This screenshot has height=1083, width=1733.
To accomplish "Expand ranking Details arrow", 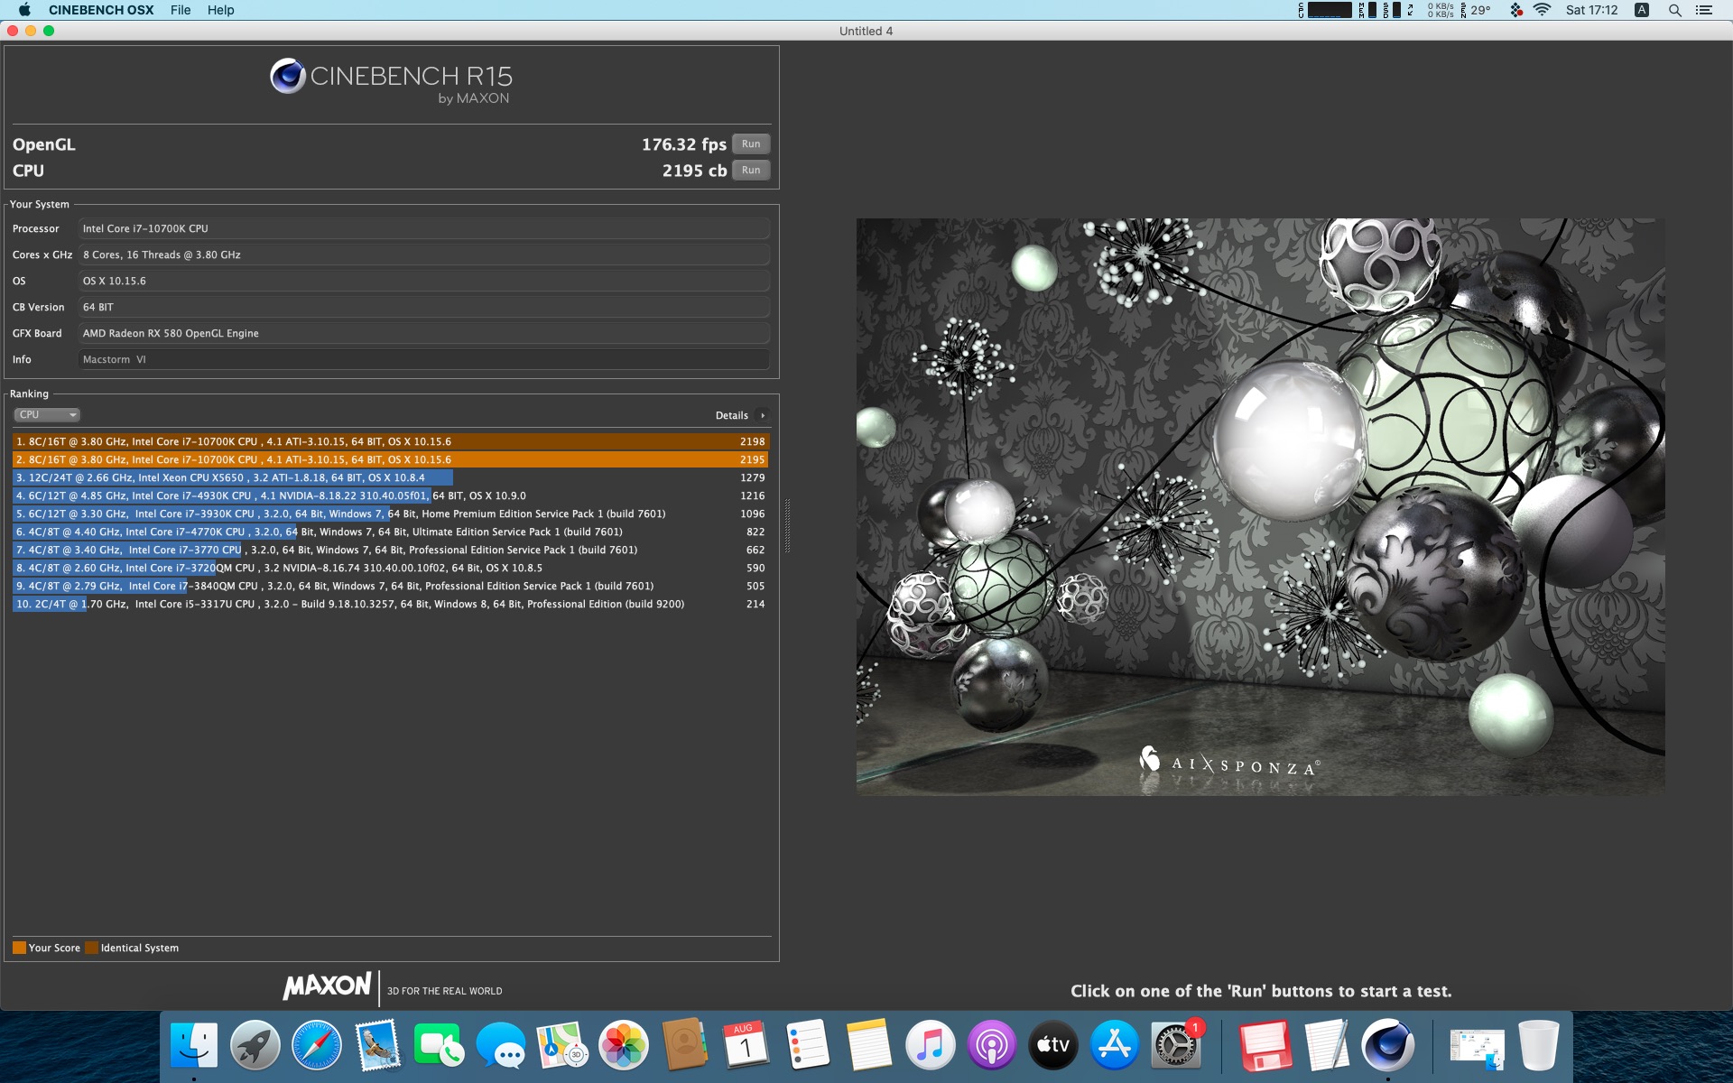I will 763,416.
